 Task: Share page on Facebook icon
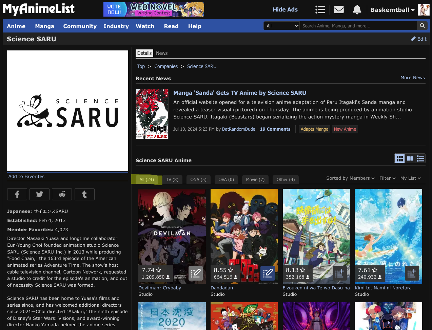click(17, 194)
